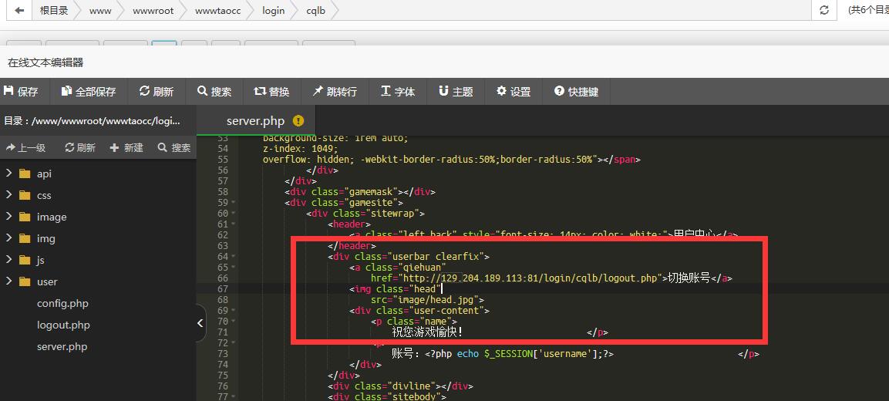Open the Font (字体) settings

398,92
